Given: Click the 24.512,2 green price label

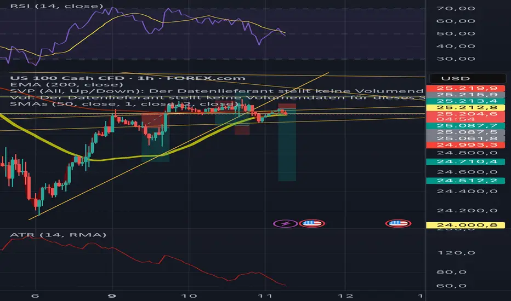Looking at the screenshot, I should (465, 181).
